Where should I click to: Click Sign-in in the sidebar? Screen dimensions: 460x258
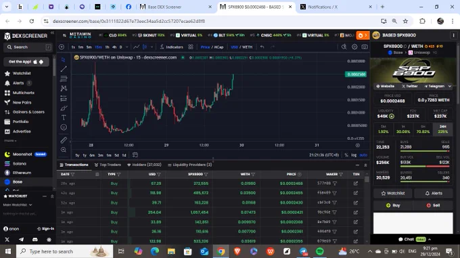coord(45,229)
